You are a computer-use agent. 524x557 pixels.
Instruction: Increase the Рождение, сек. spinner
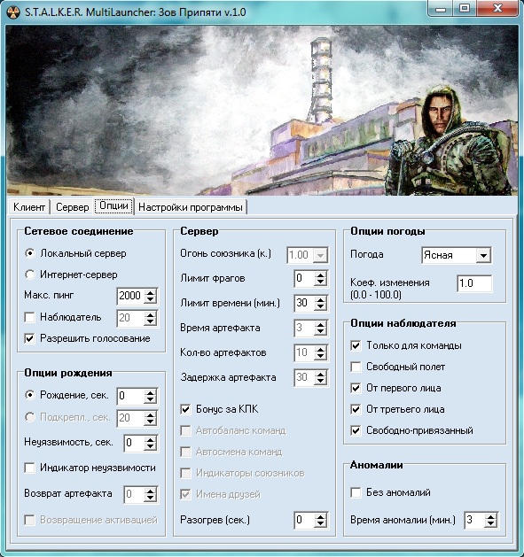tap(150, 392)
